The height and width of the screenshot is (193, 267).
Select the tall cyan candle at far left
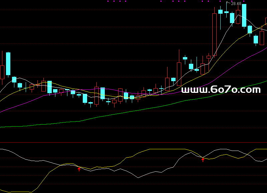(8, 63)
